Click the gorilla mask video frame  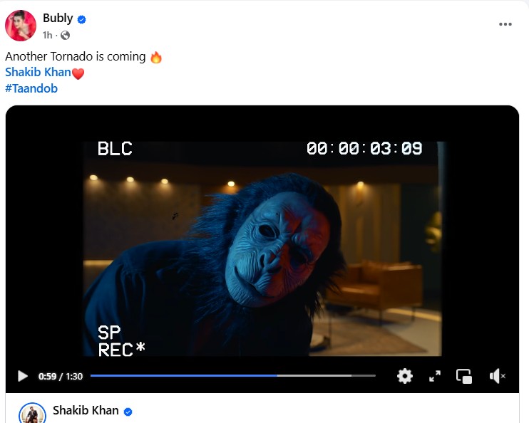pyautogui.click(x=262, y=249)
